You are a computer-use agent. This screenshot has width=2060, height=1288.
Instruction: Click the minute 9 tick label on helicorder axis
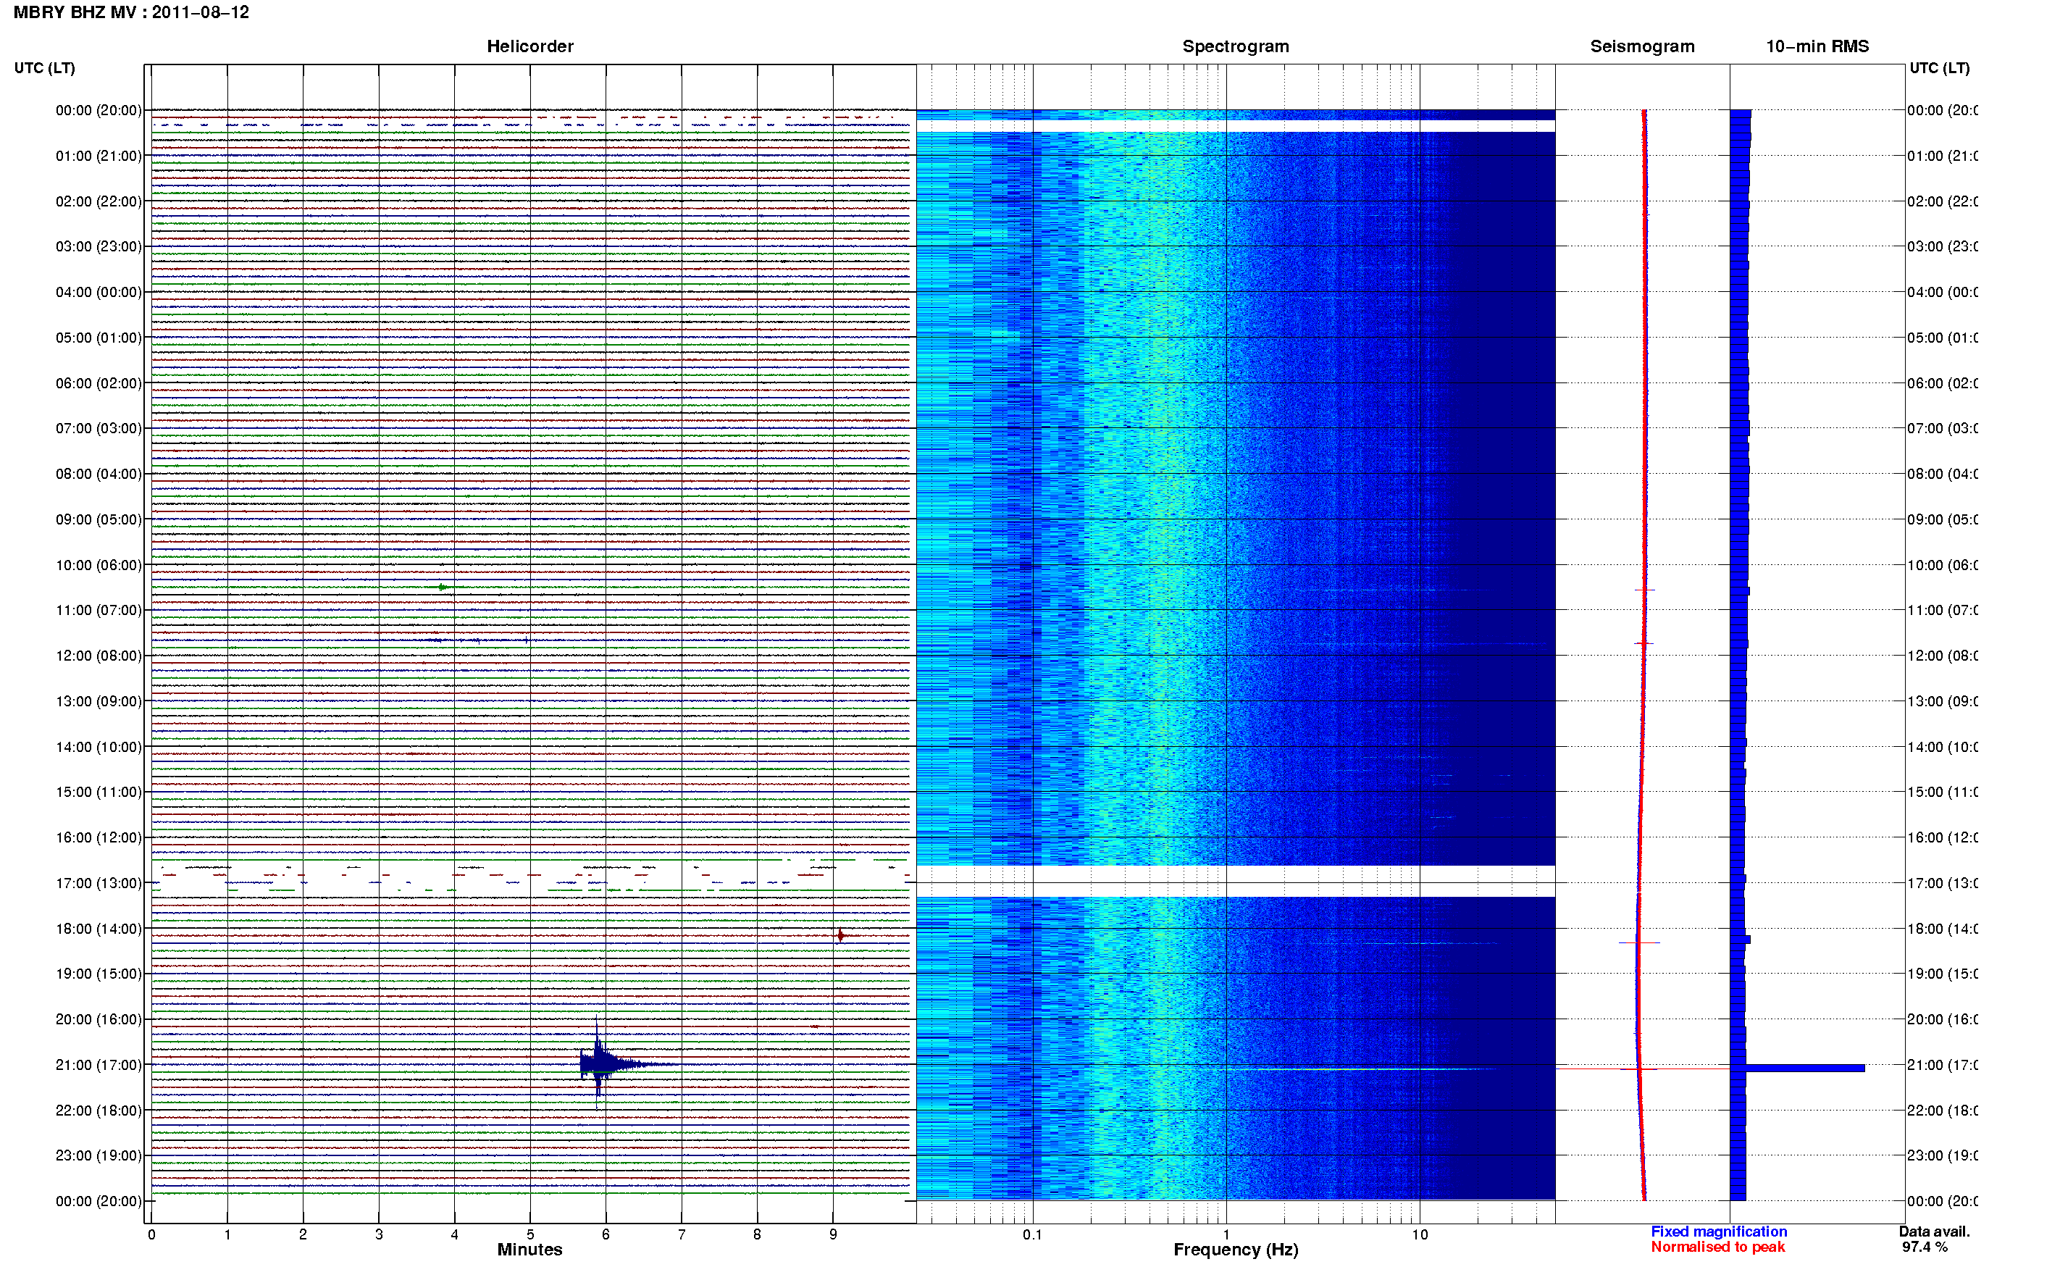click(x=833, y=1234)
